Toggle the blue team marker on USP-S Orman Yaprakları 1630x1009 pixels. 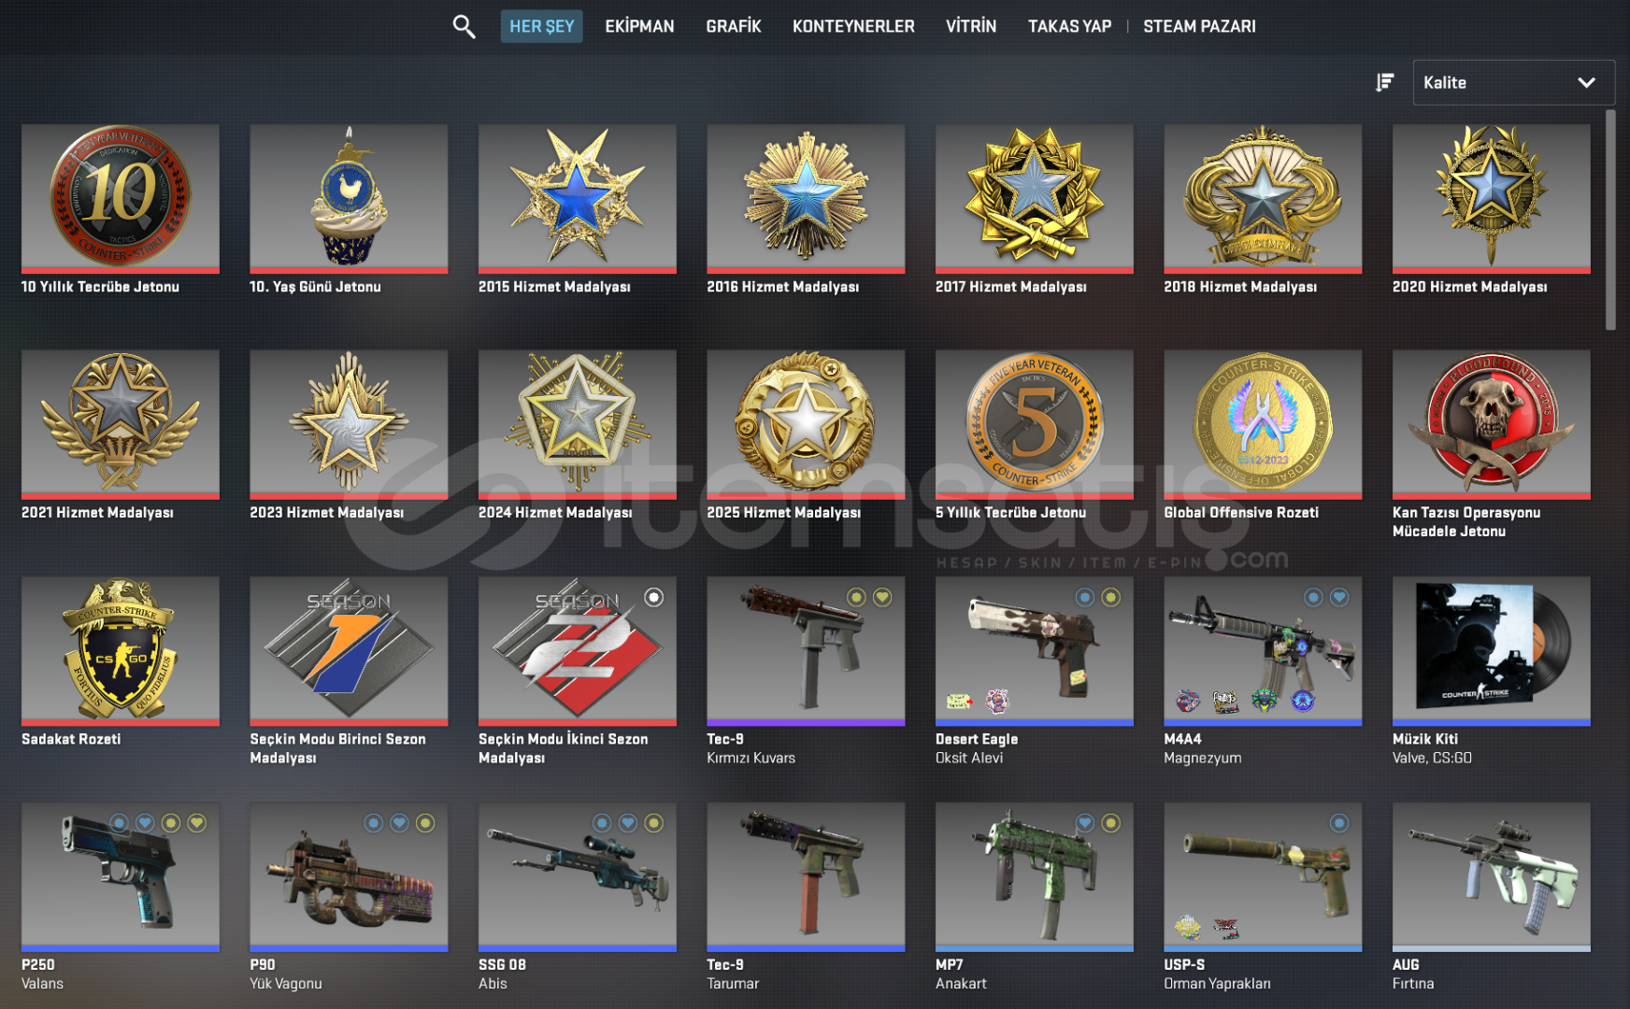1339,823
